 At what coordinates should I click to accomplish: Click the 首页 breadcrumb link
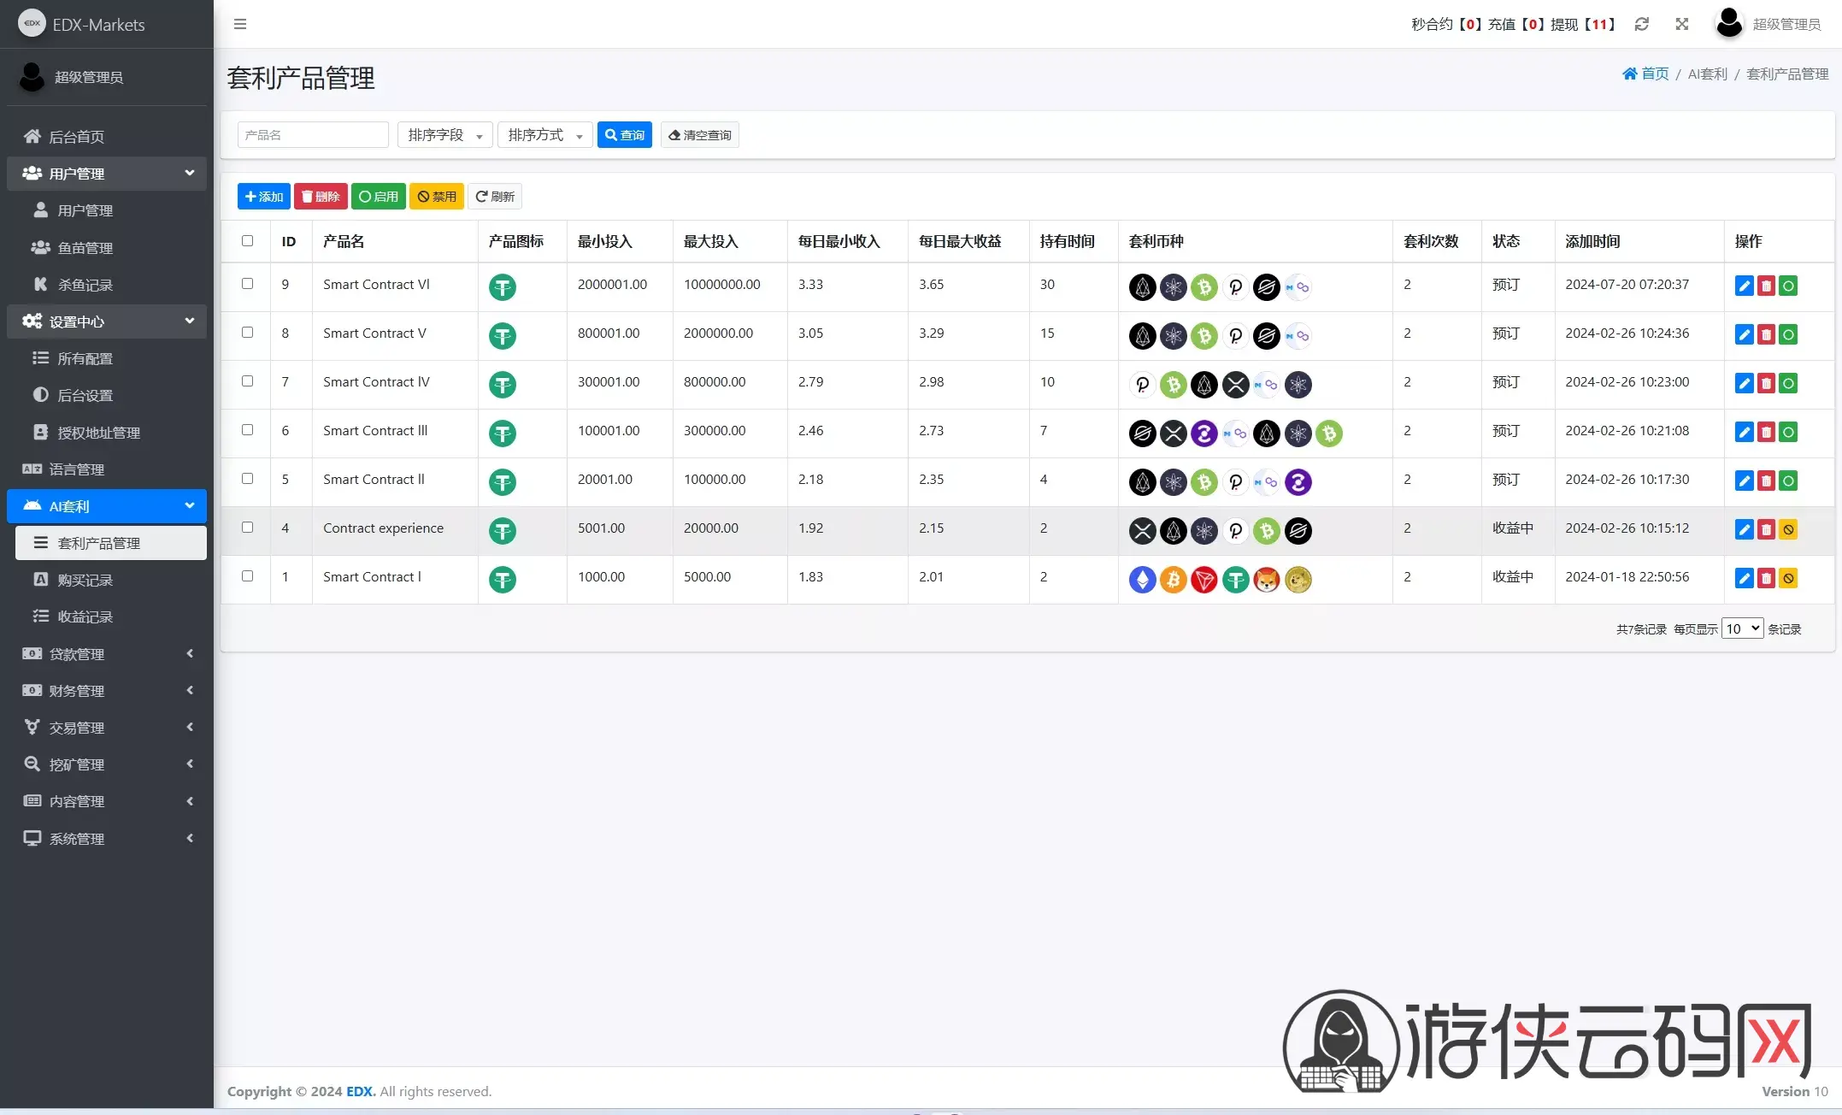pos(1655,74)
